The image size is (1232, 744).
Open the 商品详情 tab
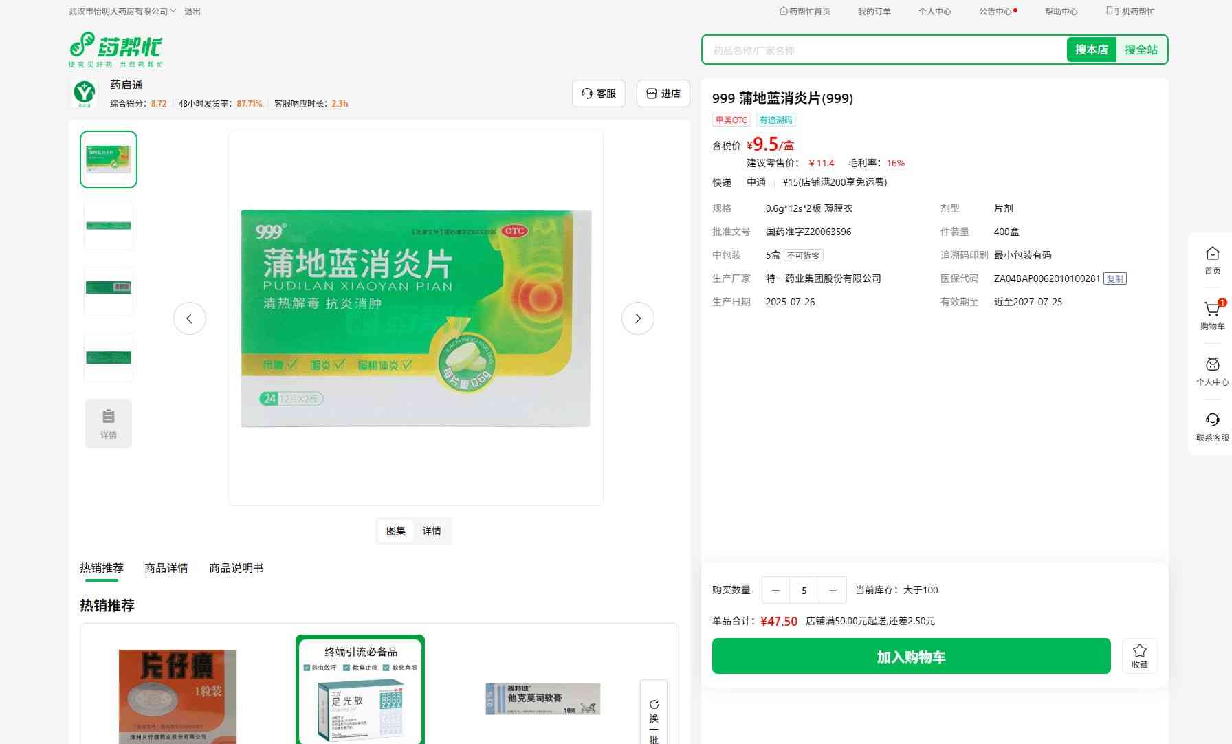[x=166, y=568]
